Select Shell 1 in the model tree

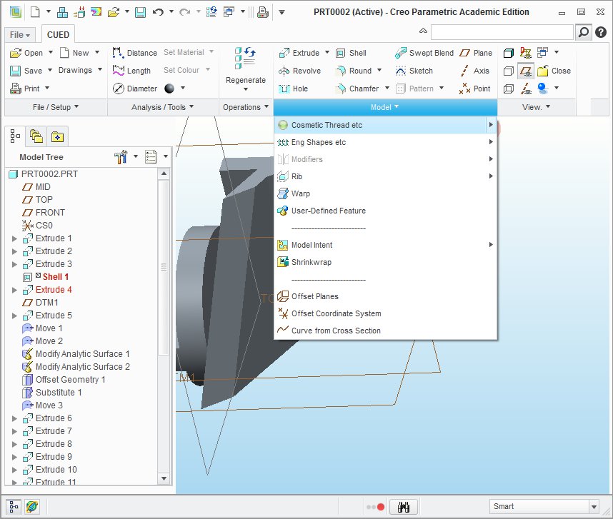[x=56, y=277]
